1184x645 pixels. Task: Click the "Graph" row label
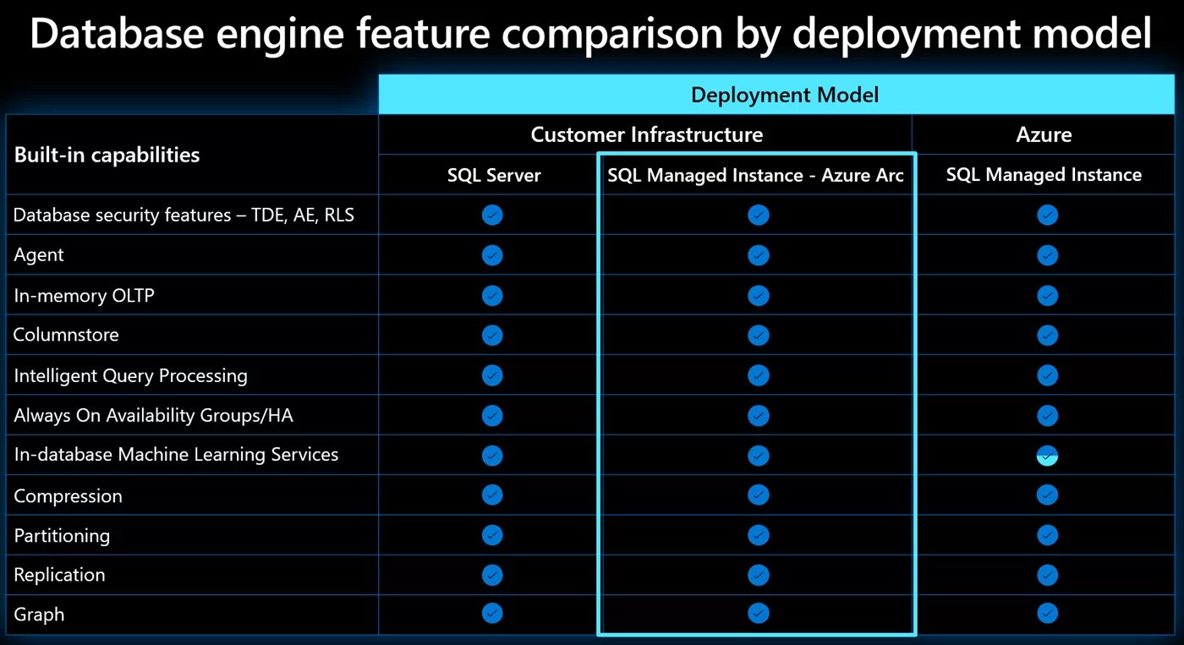(x=39, y=615)
